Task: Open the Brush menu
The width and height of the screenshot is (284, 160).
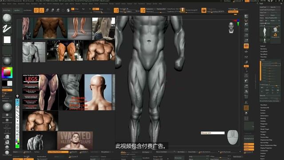Action: coord(9,4)
